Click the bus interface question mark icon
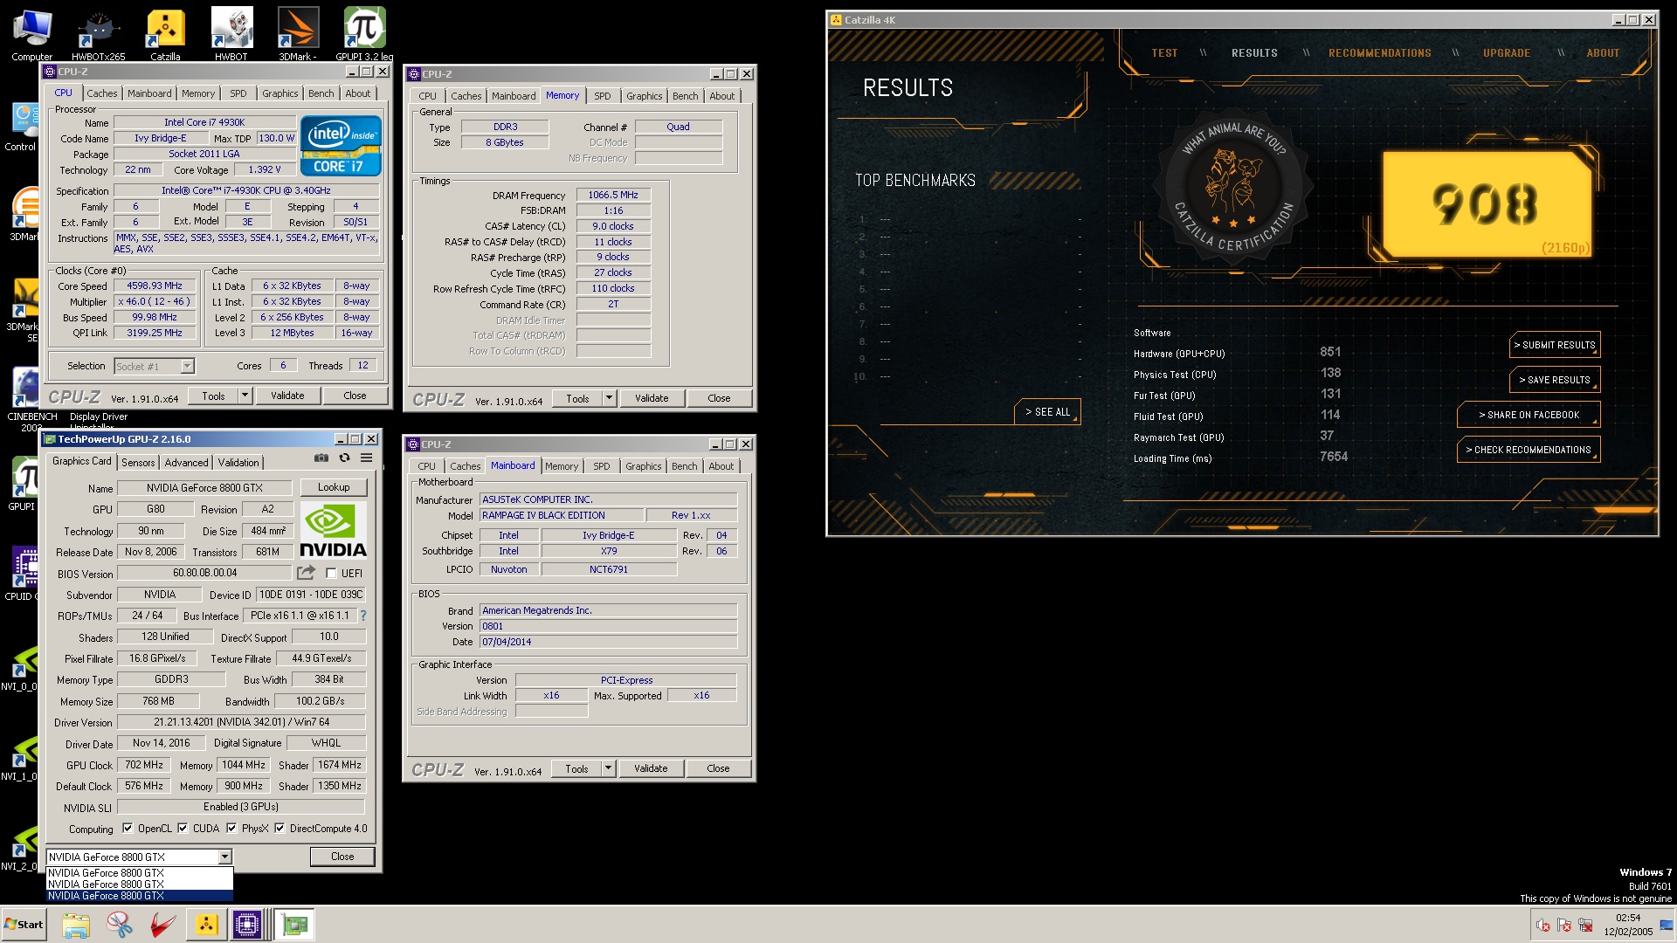 [363, 616]
